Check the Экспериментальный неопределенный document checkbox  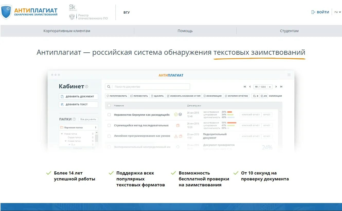109,147
